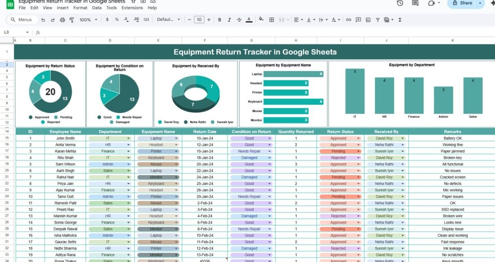
Task: Increase decimal places
Action: point(137,20)
